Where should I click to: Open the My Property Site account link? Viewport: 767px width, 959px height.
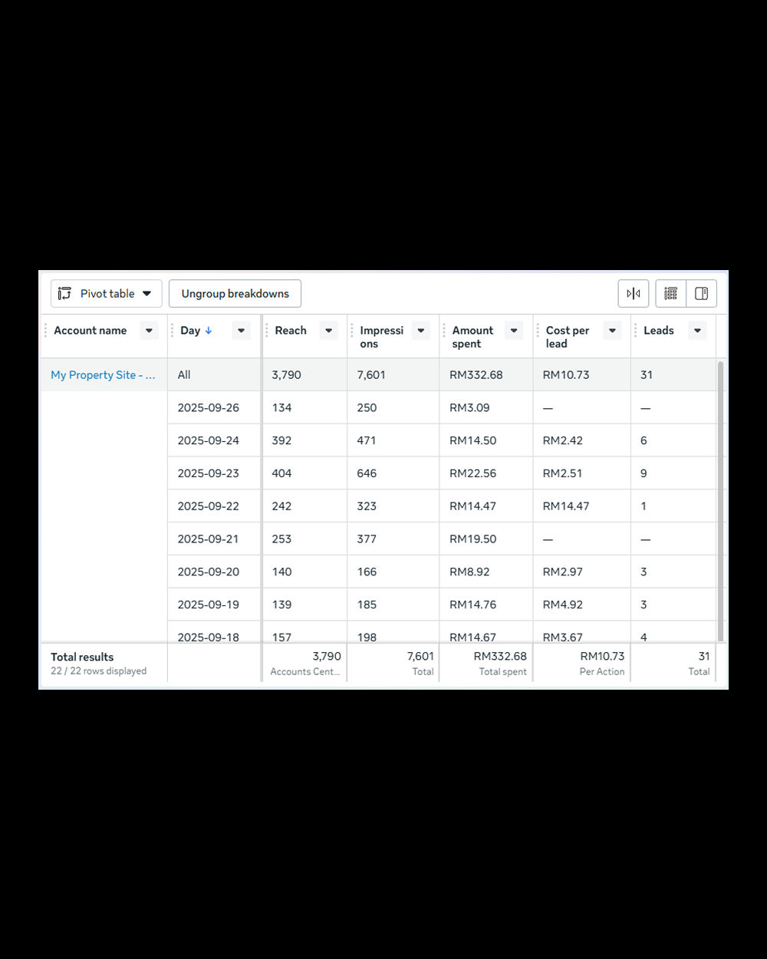click(x=103, y=375)
